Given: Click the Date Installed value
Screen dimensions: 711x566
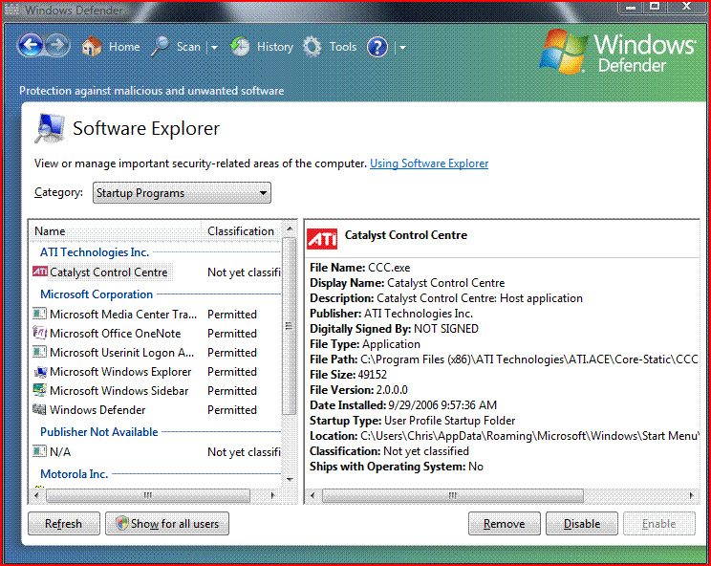Looking at the screenshot, I should tap(442, 405).
